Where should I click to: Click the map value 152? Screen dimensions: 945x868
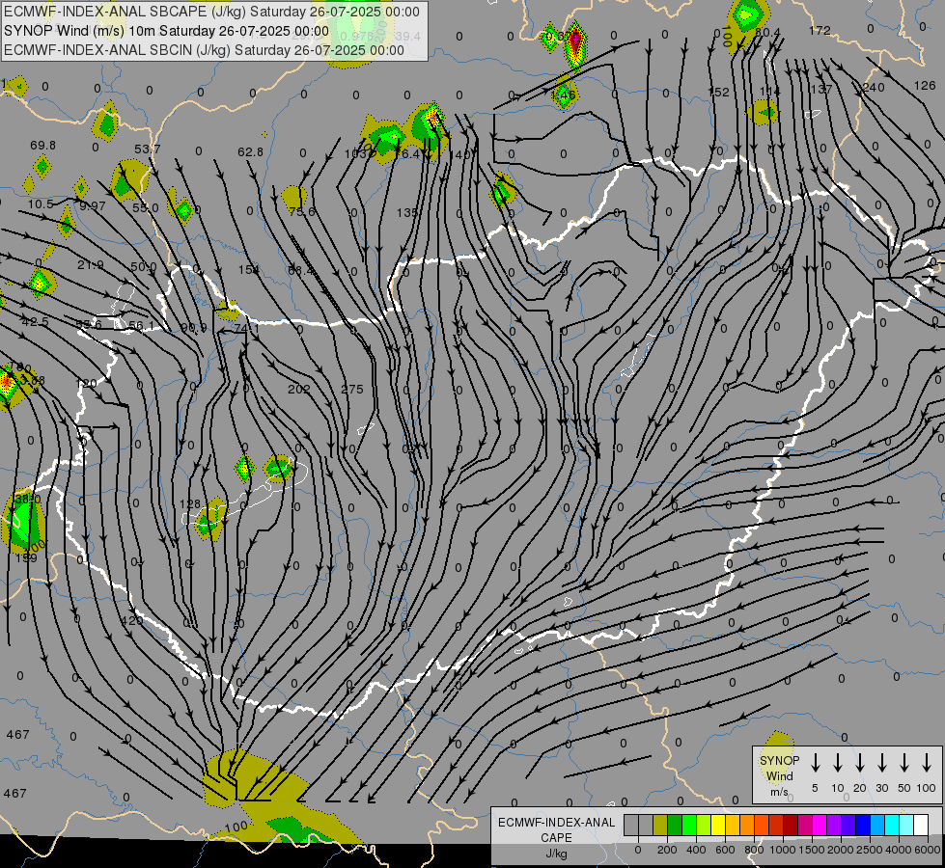tap(718, 93)
